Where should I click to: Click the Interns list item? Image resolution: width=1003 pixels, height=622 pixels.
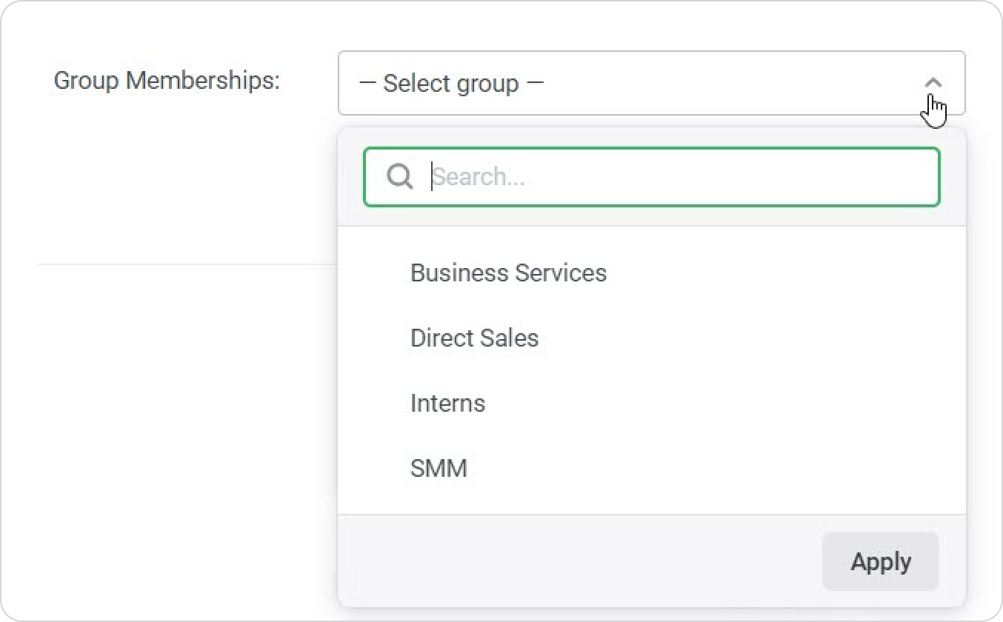[x=447, y=404]
